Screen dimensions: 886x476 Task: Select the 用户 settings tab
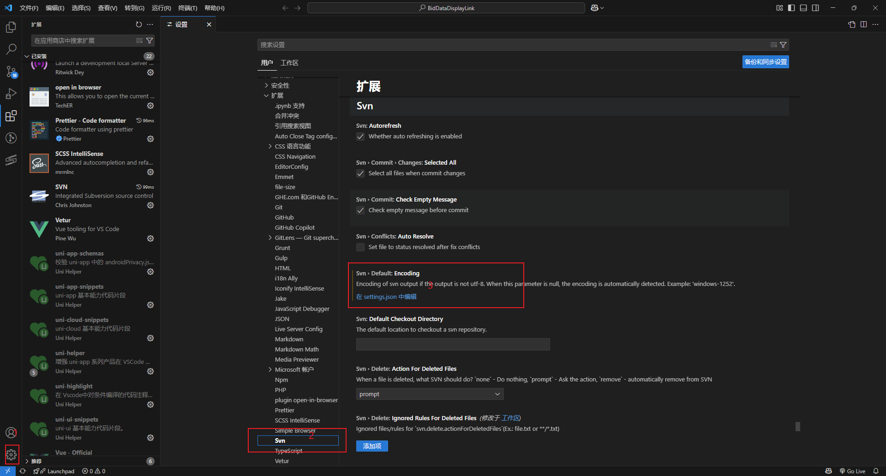[x=267, y=63]
